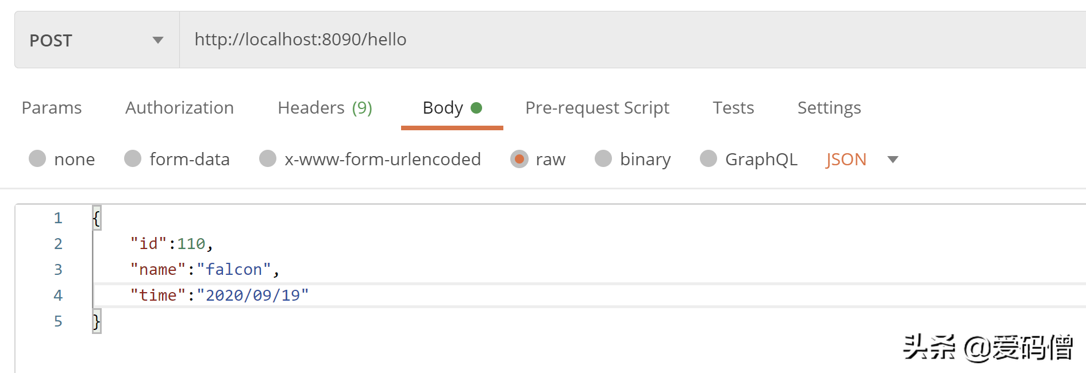
Task: Expand the JSON format dropdown arrow
Action: pos(892,160)
